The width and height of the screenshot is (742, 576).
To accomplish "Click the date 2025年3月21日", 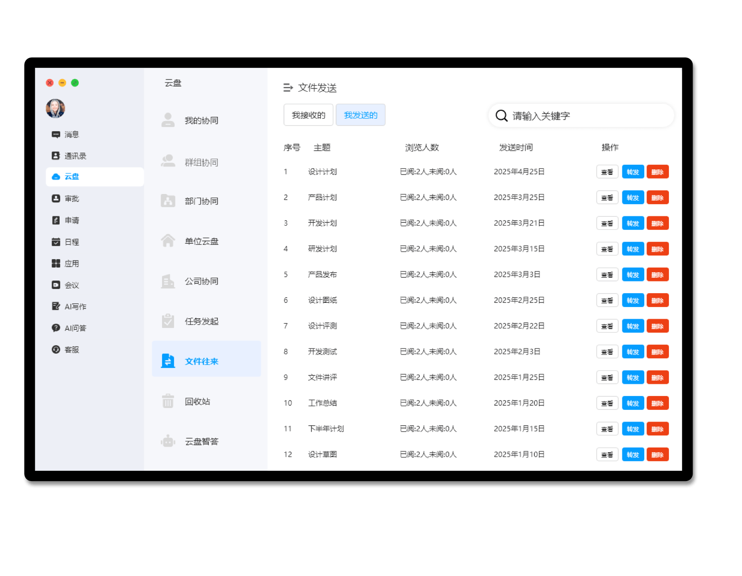I will point(519,223).
